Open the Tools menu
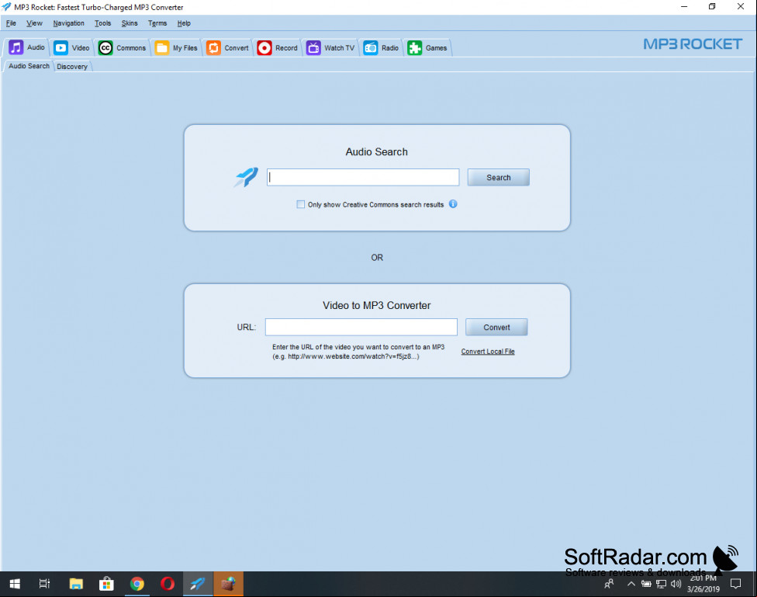 click(103, 23)
